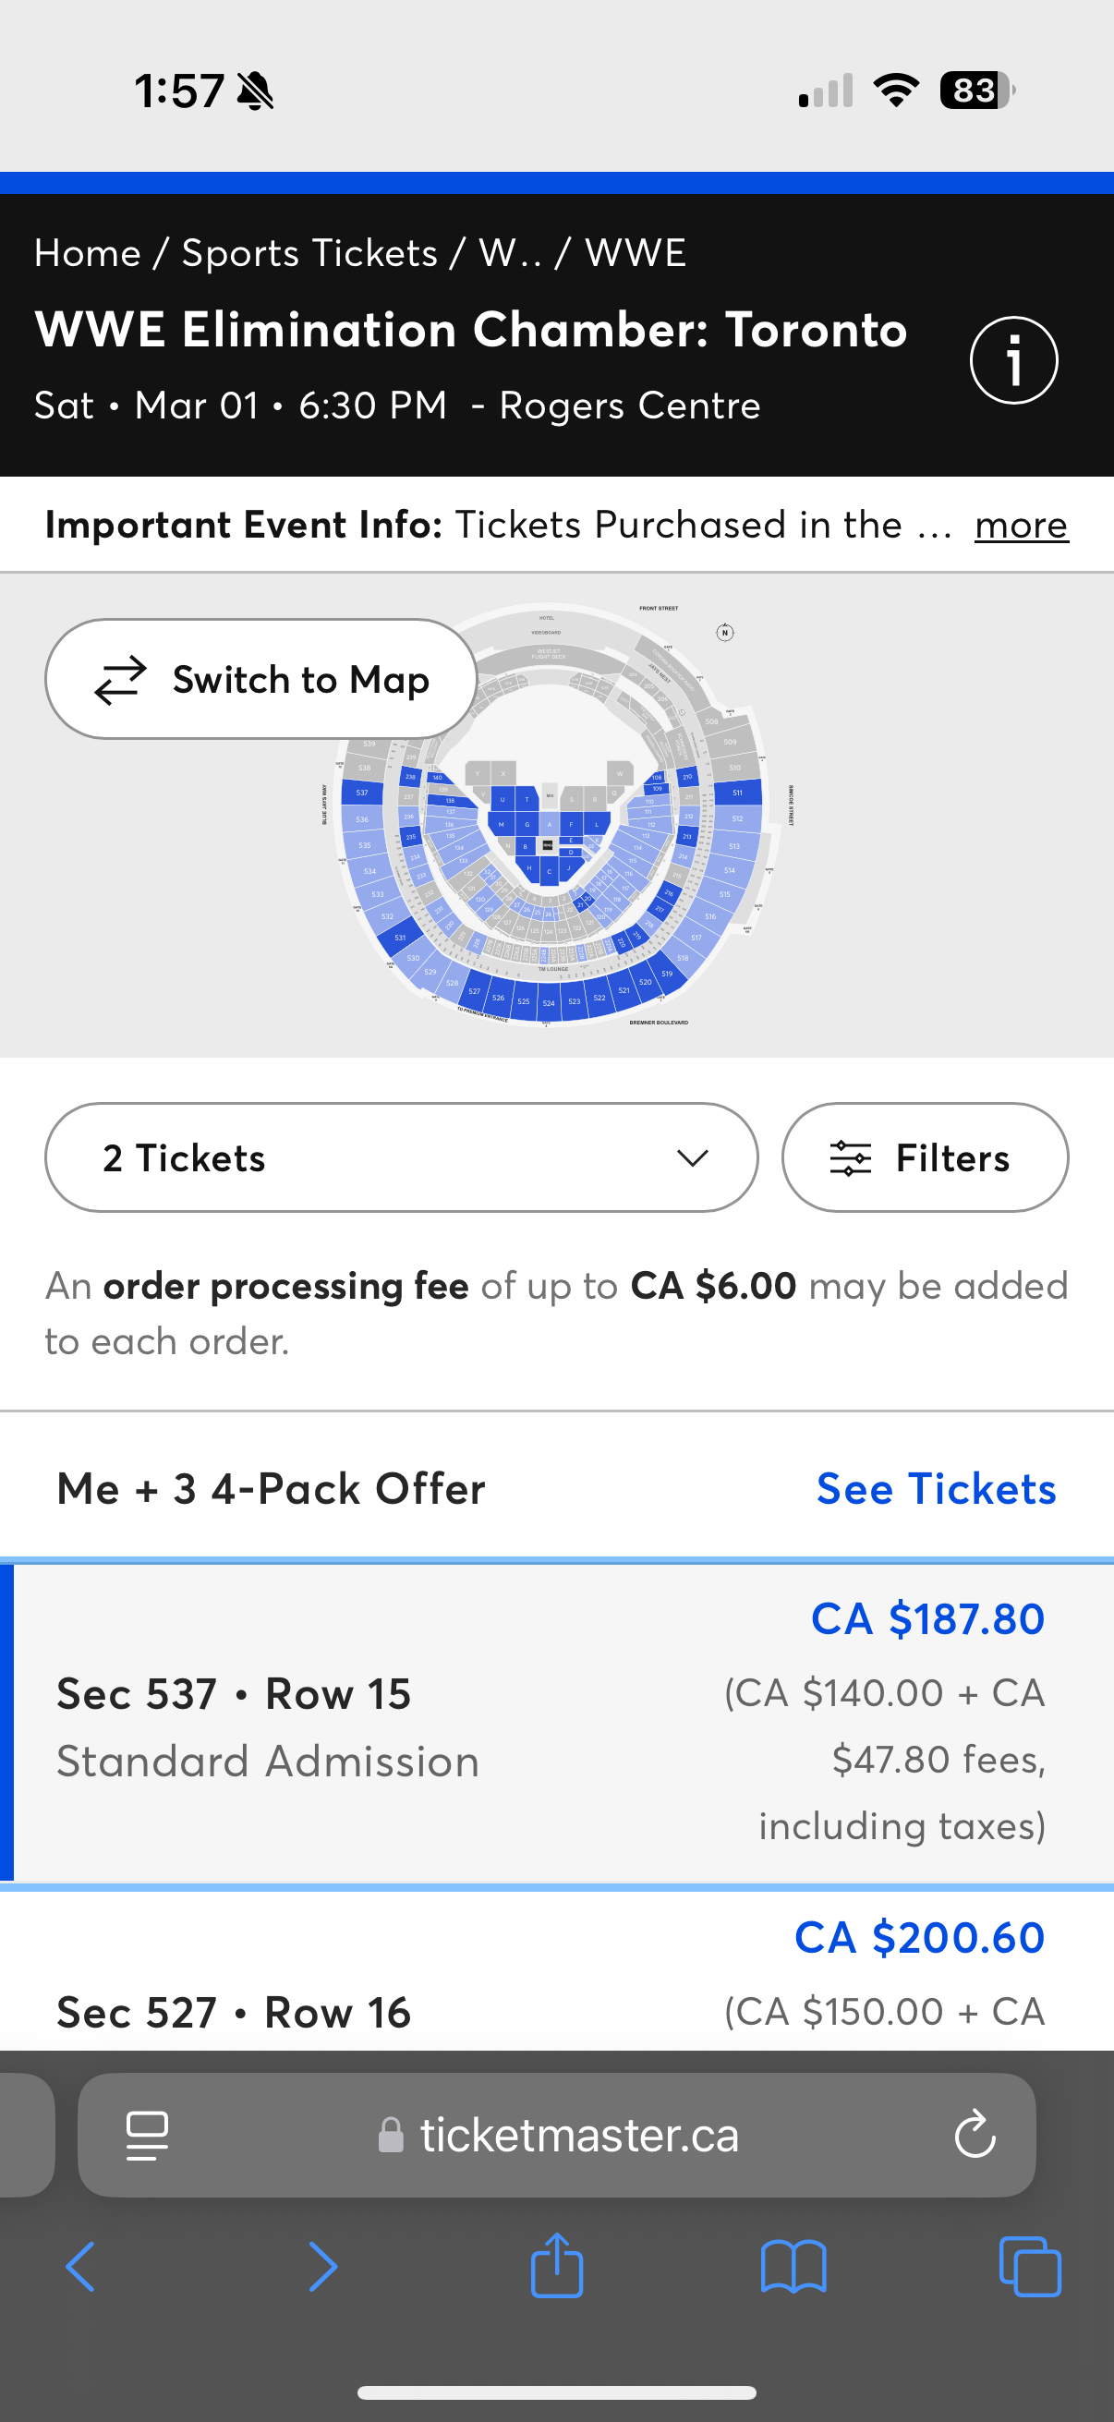Reload the ticketmaster.ca page

coord(975,2135)
